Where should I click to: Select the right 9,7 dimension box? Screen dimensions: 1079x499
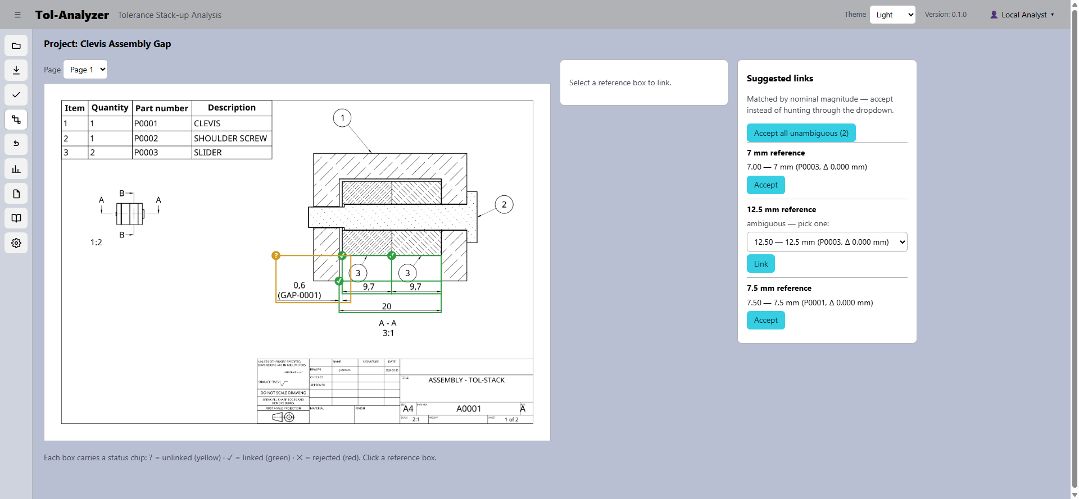416,274
